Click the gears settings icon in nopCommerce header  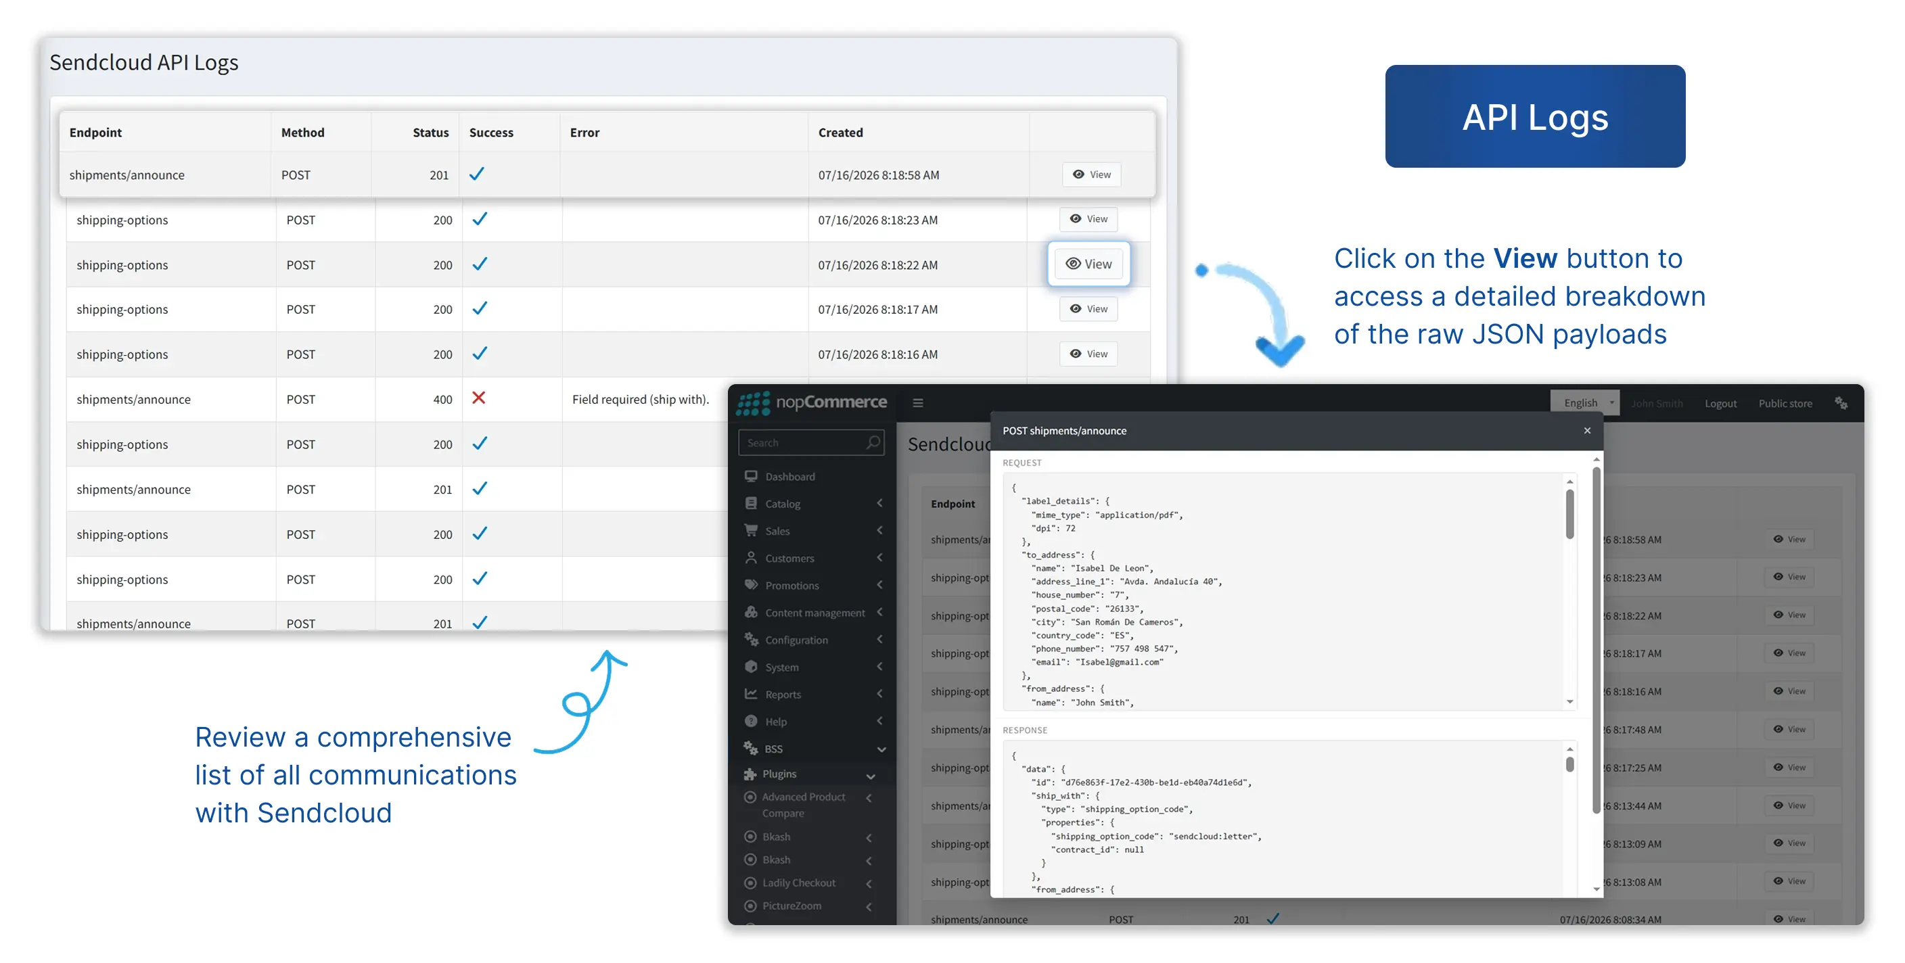coord(1841,403)
